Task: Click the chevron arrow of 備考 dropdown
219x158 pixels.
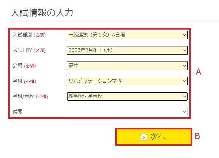Action: [185, 112]
